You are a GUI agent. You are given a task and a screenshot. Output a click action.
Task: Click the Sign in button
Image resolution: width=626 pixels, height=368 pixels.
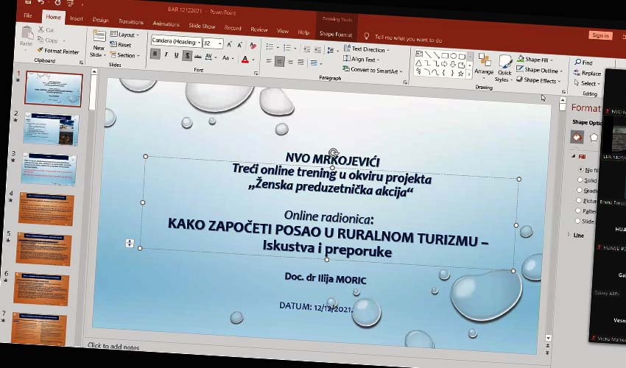pyautogui.click(x=600, y=35)
